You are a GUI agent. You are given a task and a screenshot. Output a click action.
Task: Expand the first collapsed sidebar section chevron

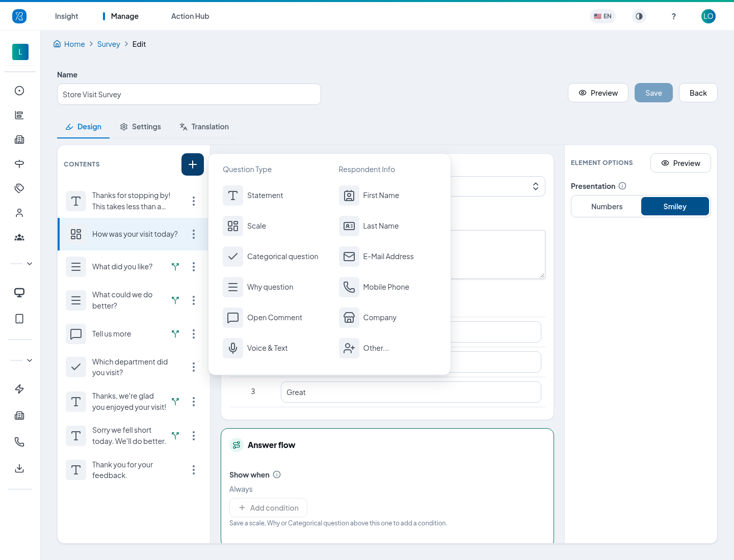(x=30, y=264)
